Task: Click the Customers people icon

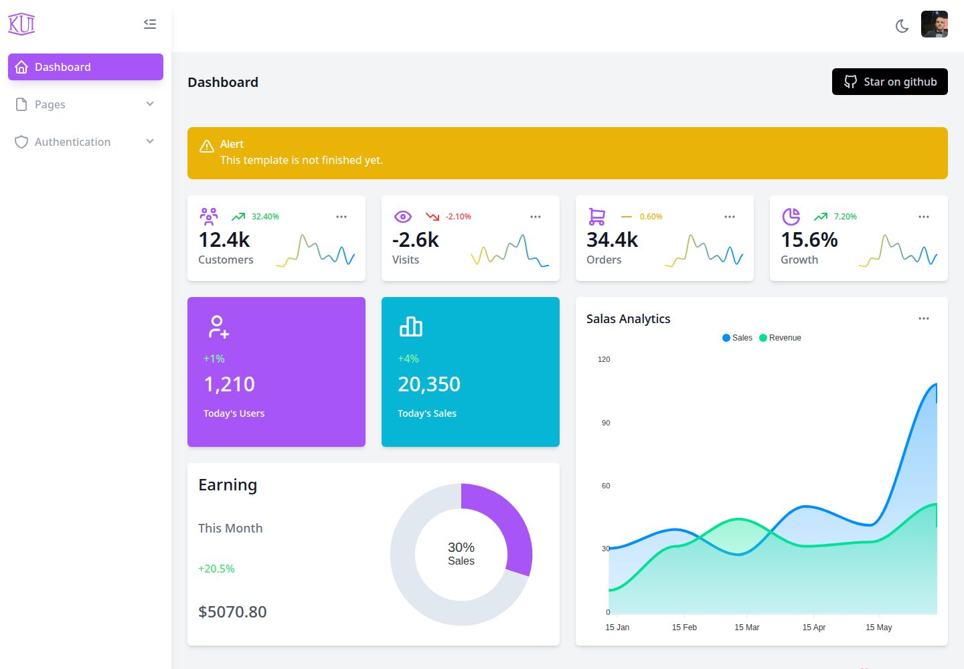Action: click(209, 217)
